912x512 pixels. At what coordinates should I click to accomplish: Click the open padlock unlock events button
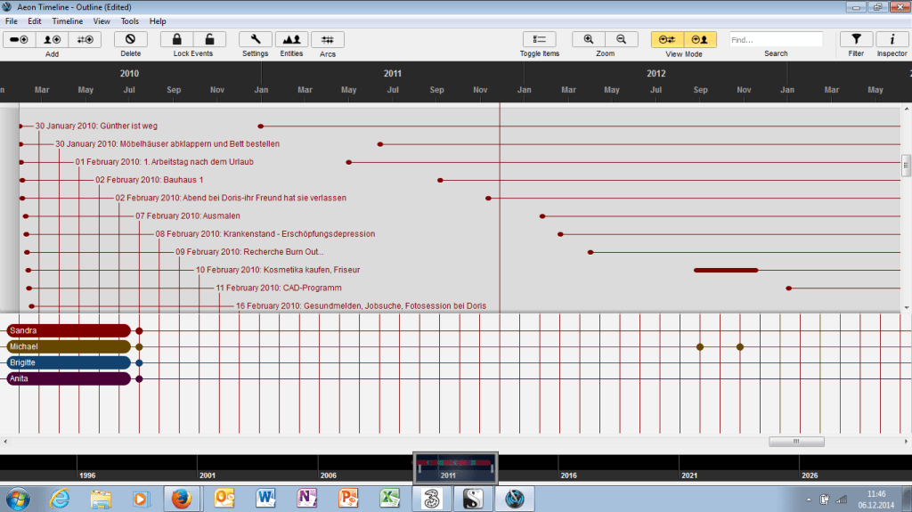[209, 39]
